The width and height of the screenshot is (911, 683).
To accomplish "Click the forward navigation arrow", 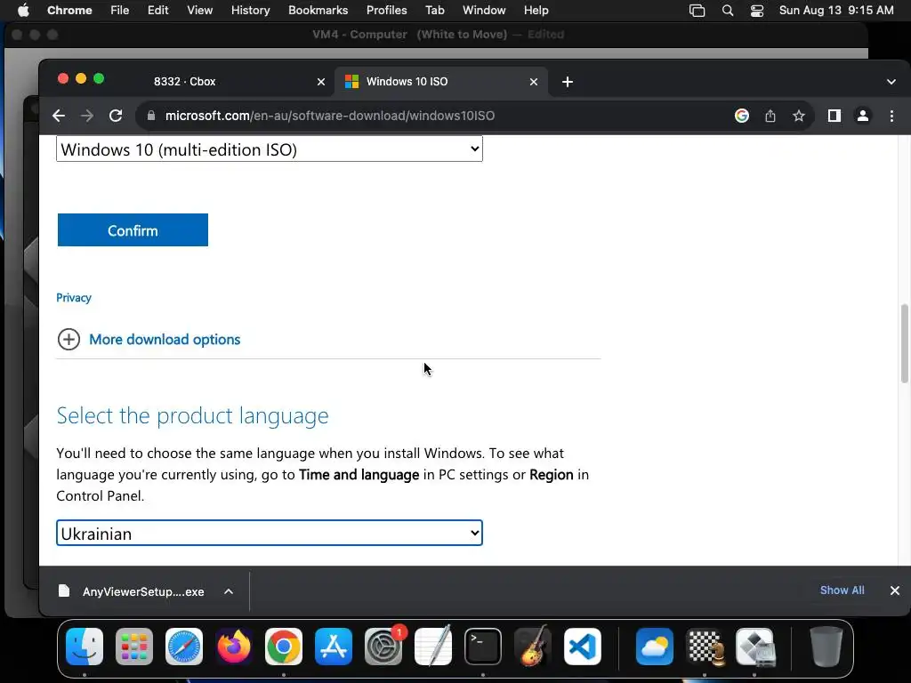I will 87,116.
